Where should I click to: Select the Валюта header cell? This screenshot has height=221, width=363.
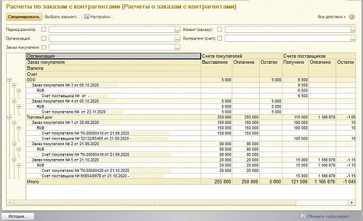pyautogui.click(x=114, y=68)
